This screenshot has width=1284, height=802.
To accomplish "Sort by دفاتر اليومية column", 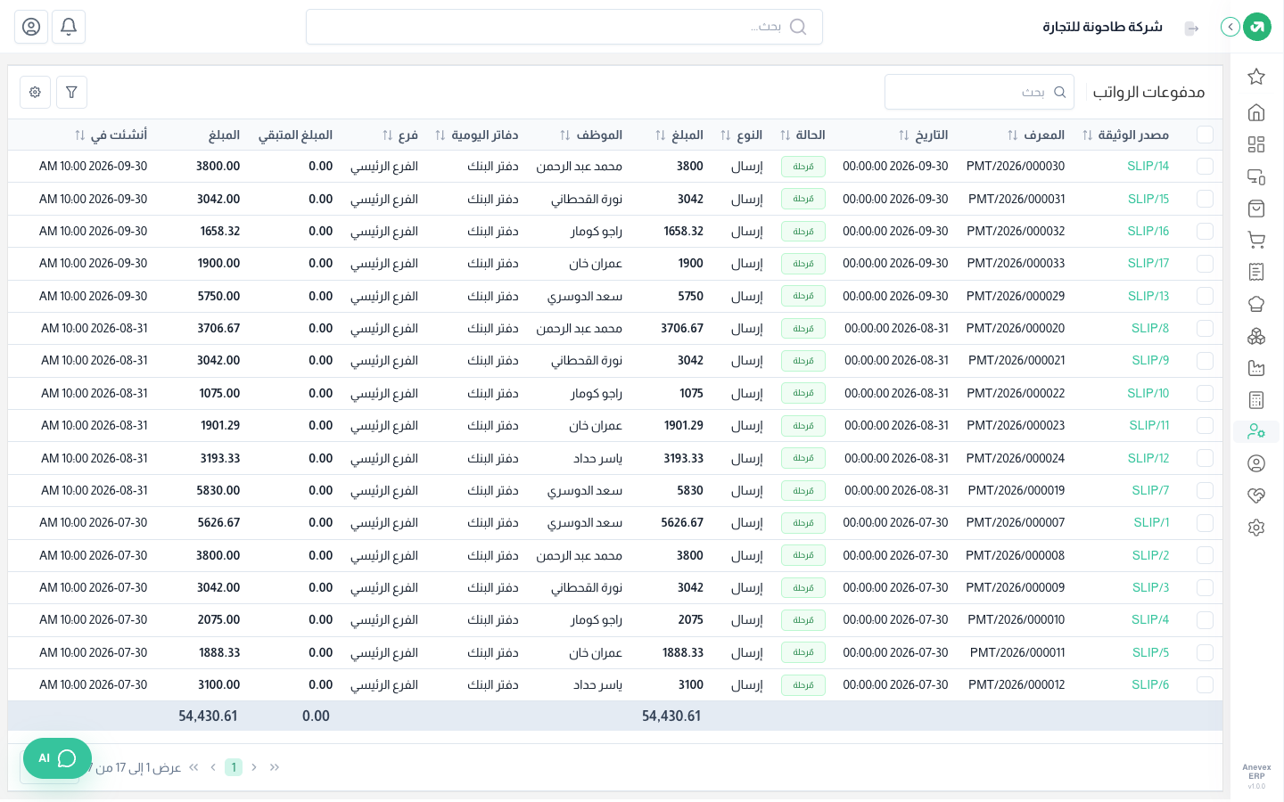I will 440,135.
